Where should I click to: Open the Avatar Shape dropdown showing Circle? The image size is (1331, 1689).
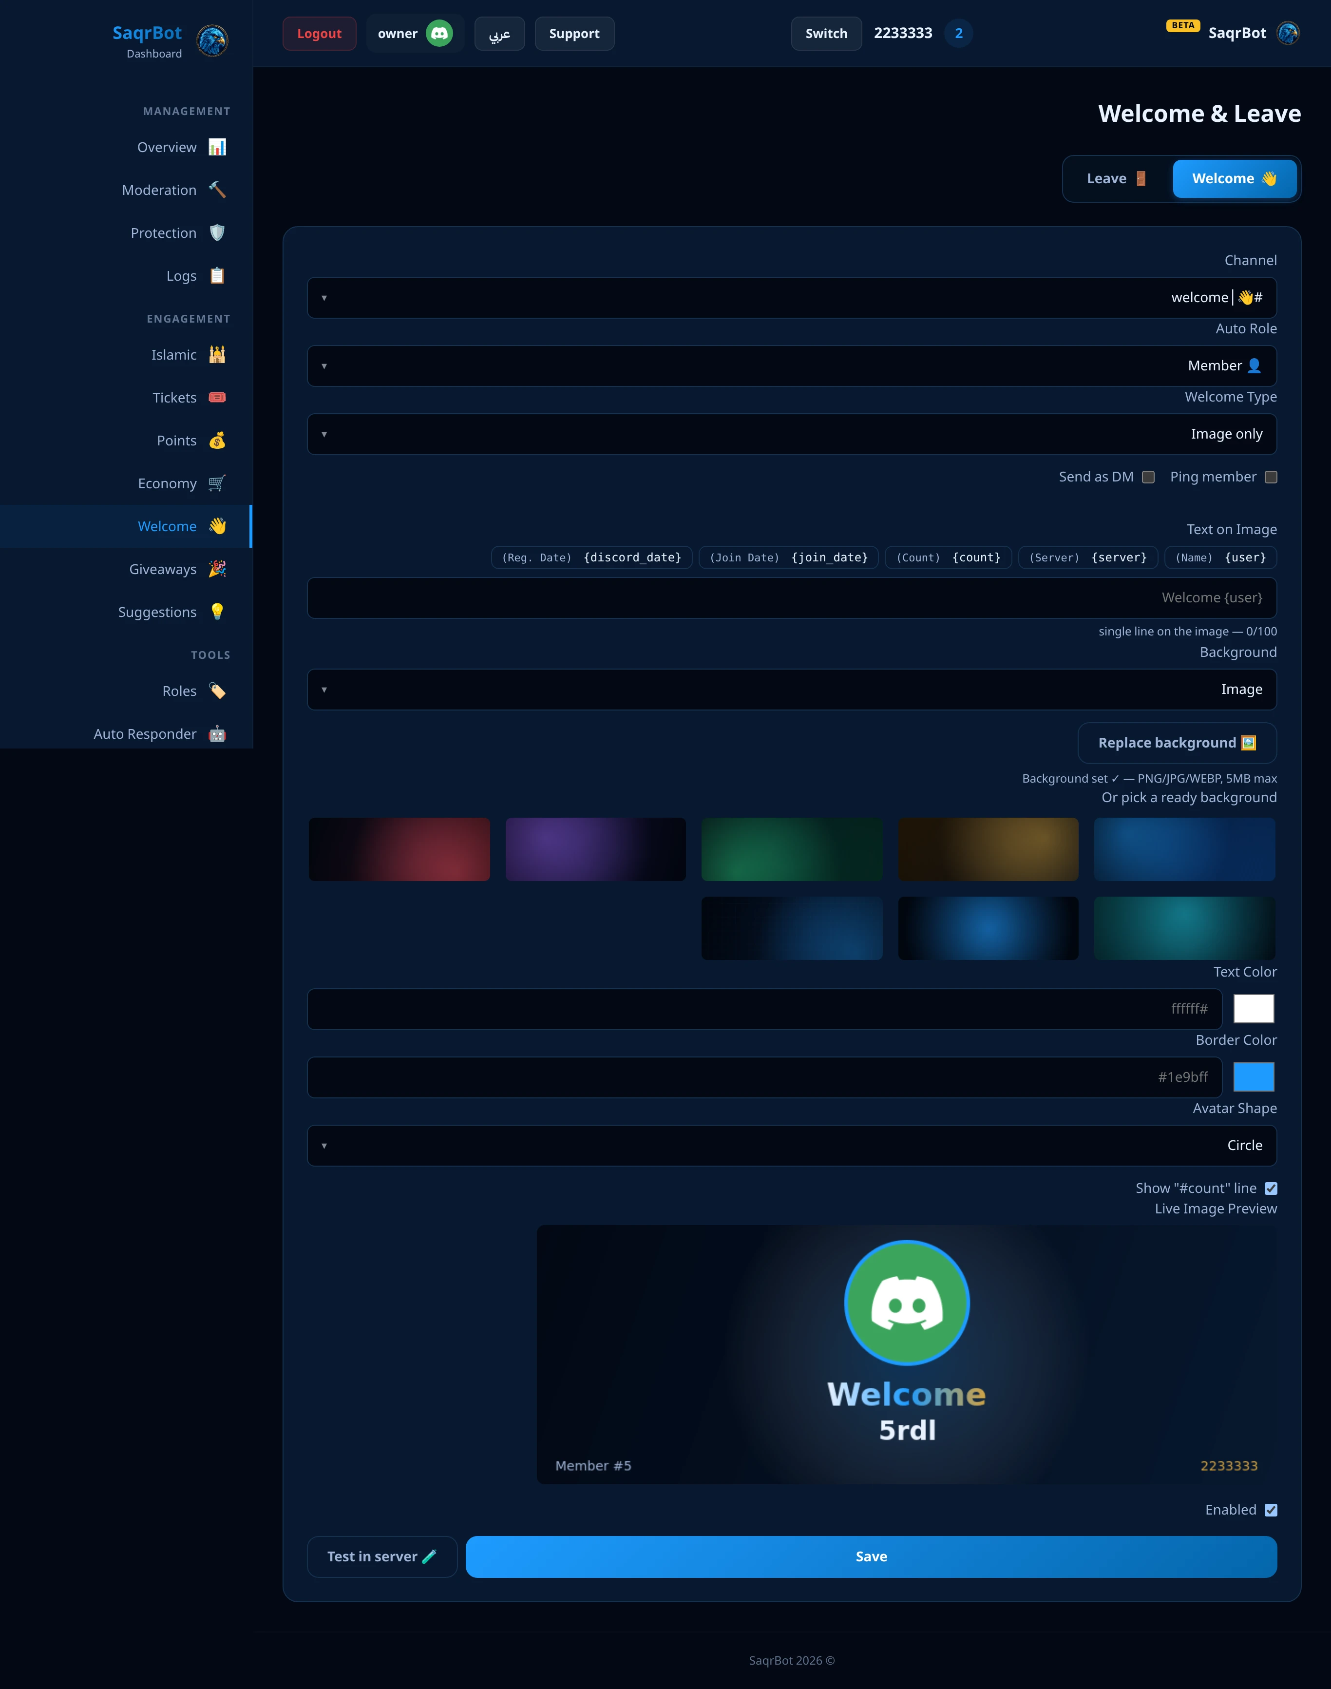click(x=792, y=1146)
